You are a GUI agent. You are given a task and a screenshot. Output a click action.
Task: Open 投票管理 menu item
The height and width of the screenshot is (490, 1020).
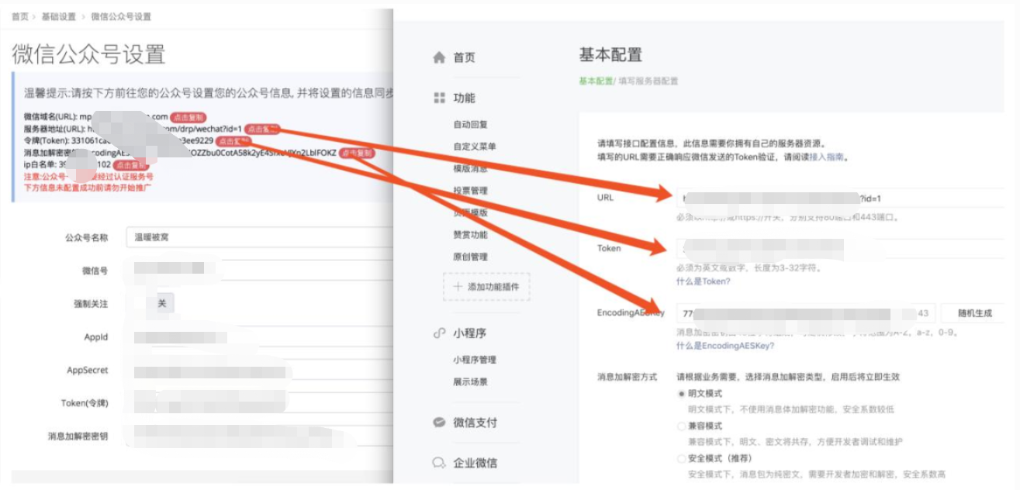point(470,190)
